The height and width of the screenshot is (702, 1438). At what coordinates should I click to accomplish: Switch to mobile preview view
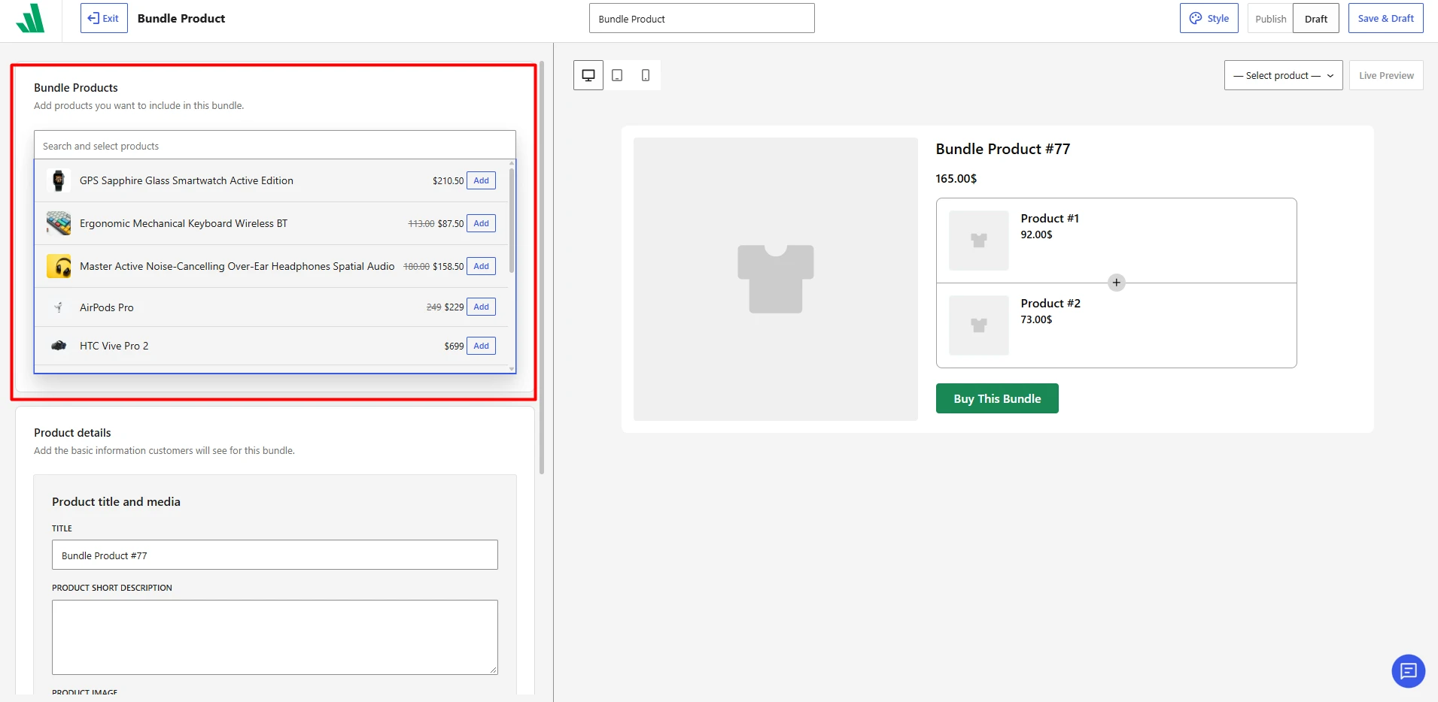[x=646, y=75]
